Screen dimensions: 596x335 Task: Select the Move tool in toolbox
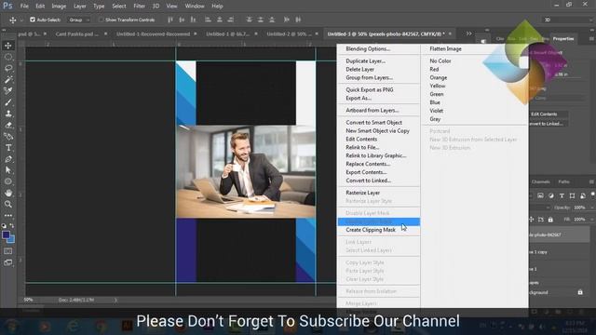tap(8, 46)
